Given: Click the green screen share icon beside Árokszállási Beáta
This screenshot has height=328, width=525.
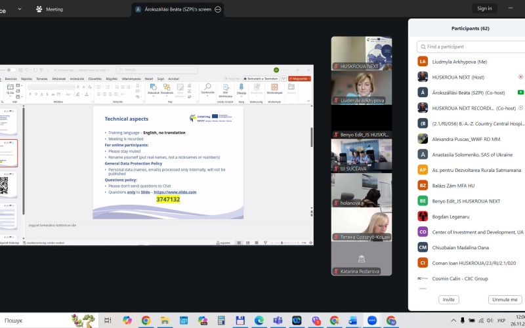Looking at the screenshot, I should [520, 92].
